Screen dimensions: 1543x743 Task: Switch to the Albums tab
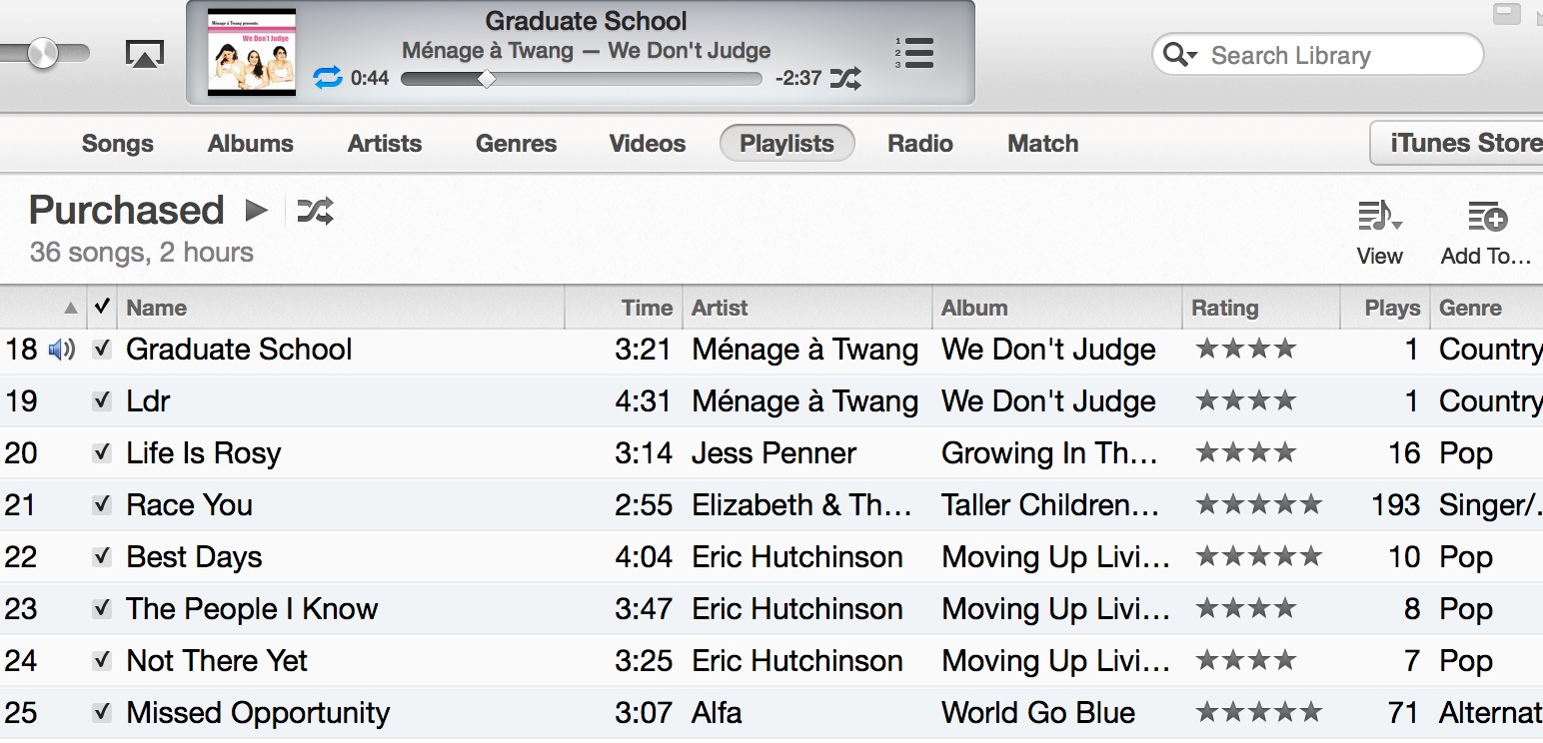point(250,144)
